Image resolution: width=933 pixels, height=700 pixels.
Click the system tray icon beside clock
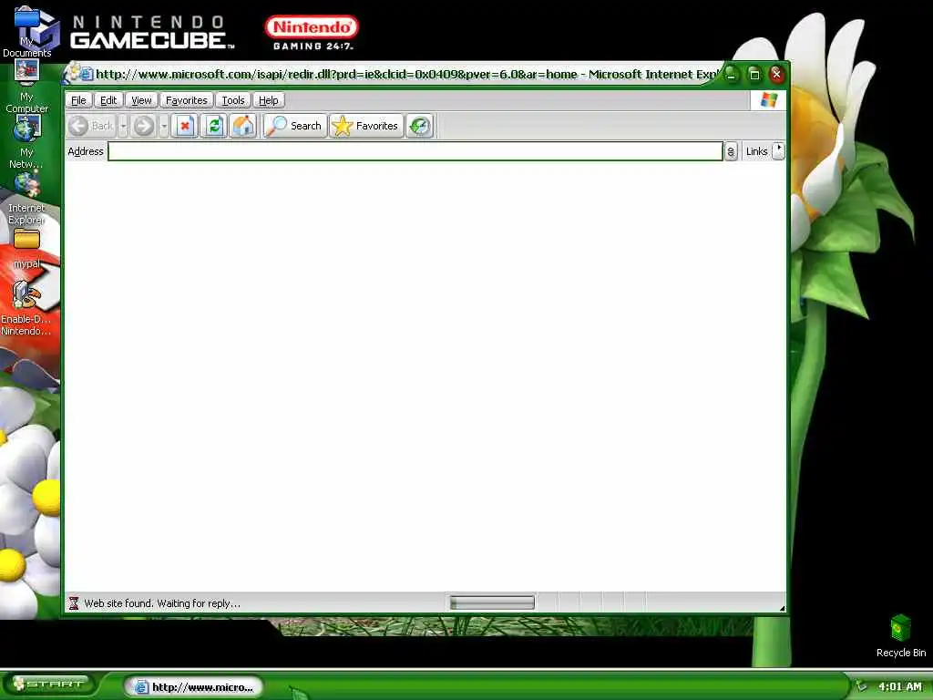[861, 685]
